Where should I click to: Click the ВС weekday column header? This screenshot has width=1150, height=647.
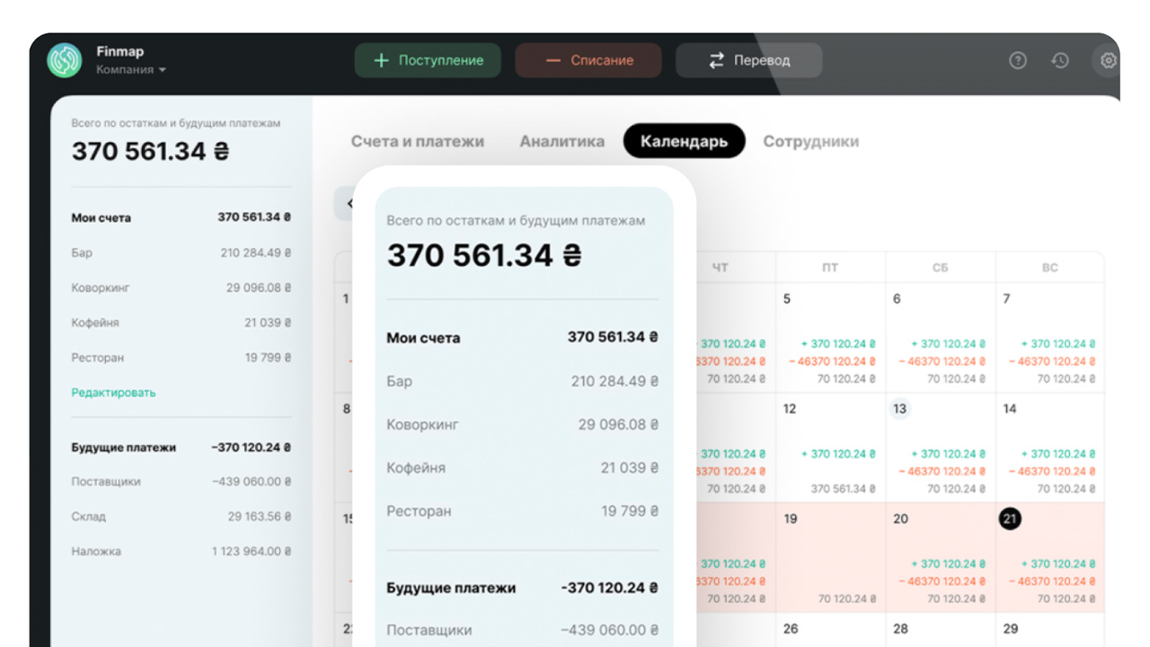1049,268
